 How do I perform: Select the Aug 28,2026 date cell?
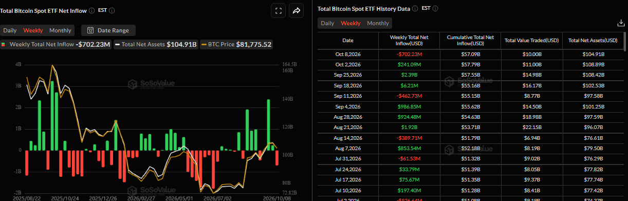click(x=348, y=117)
